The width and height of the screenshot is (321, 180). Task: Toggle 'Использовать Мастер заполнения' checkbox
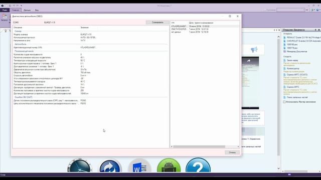coord(284,101)
